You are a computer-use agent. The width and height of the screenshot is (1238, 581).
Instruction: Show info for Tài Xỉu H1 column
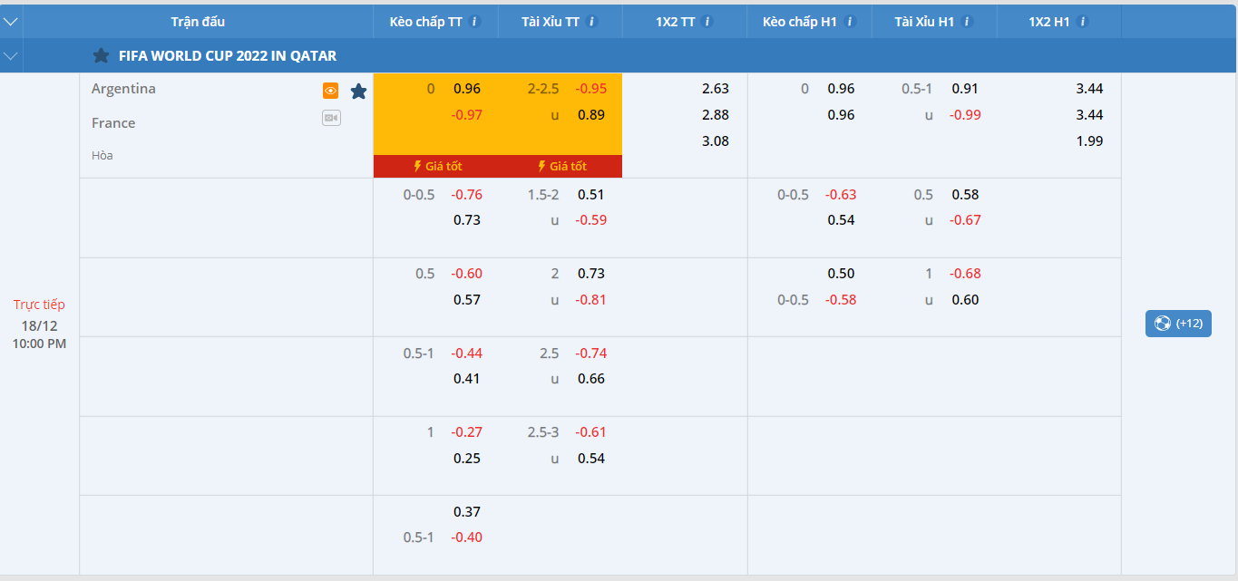[x=967, y=22]
